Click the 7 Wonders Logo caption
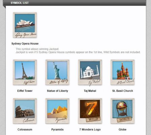The height and width of the screenshot is (135, 151). pos(90,130)
